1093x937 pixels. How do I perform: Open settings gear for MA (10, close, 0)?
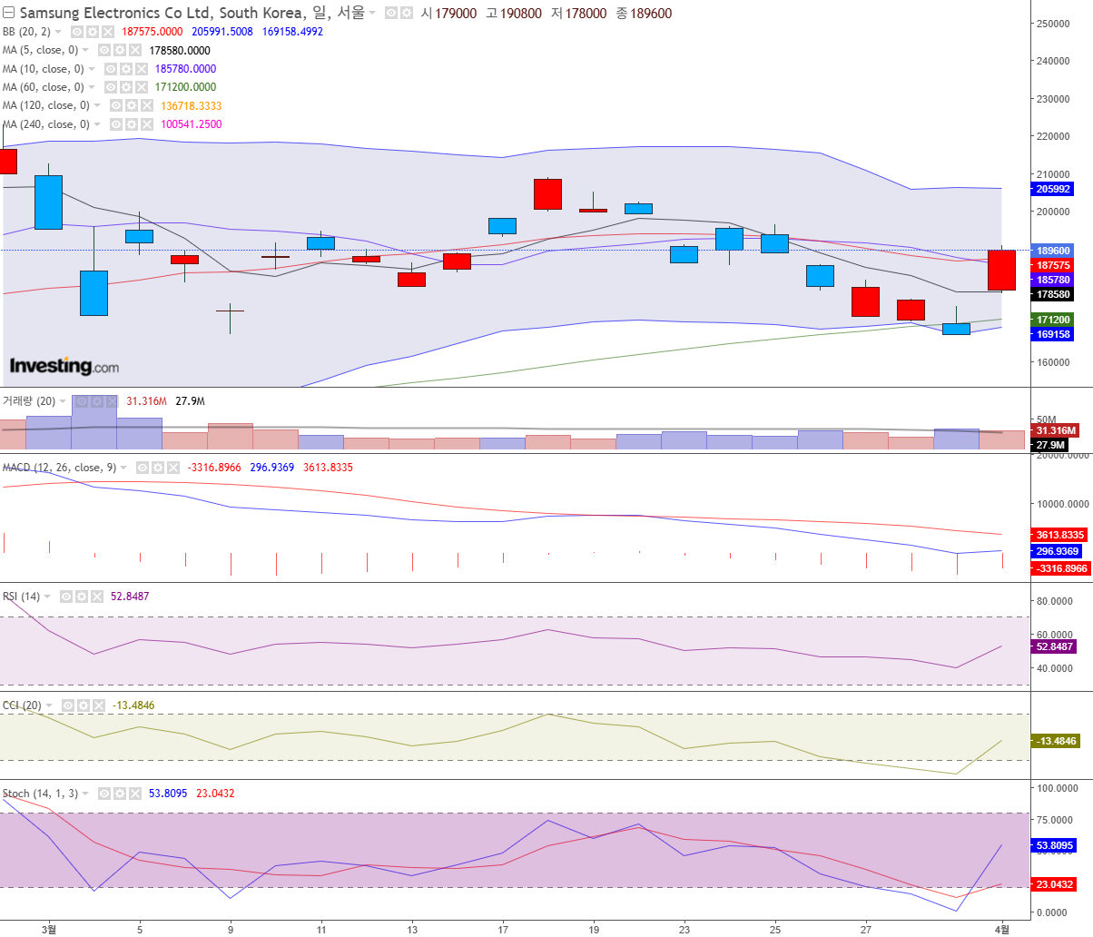[x=126, y=68]
